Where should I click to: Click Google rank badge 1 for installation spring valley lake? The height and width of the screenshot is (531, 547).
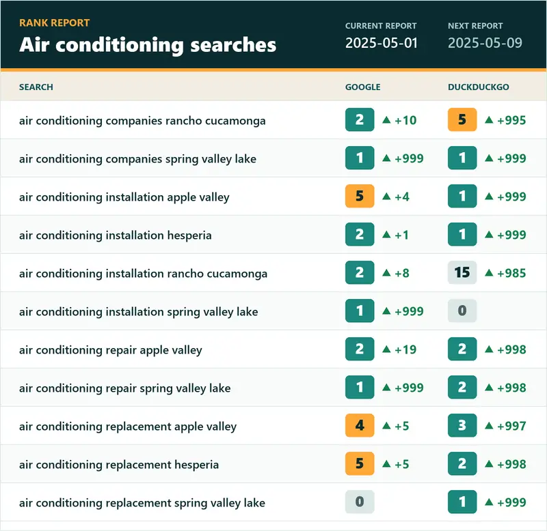click(360, 311)
